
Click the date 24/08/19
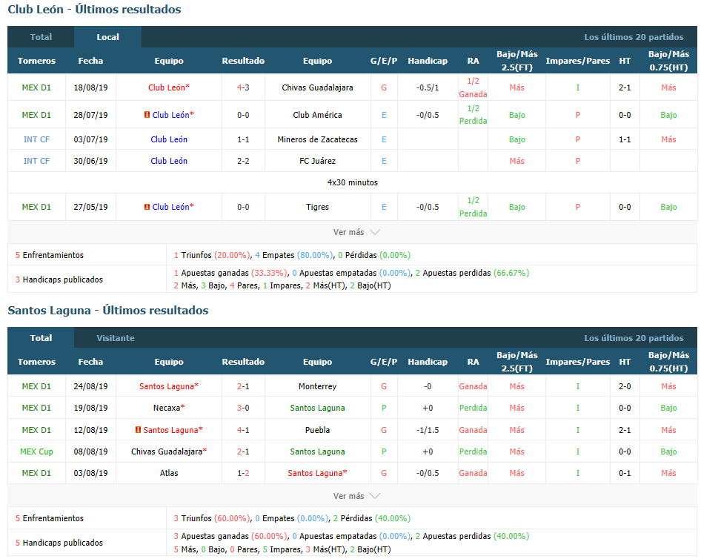tap(90, 386)
